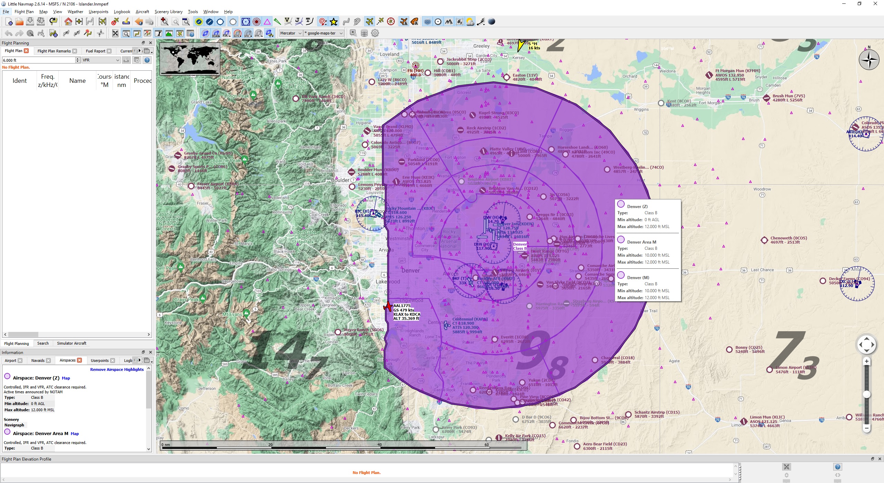This screenshot has height=483, width=884.
Task: Go to the home view
Action: (68, 22)
